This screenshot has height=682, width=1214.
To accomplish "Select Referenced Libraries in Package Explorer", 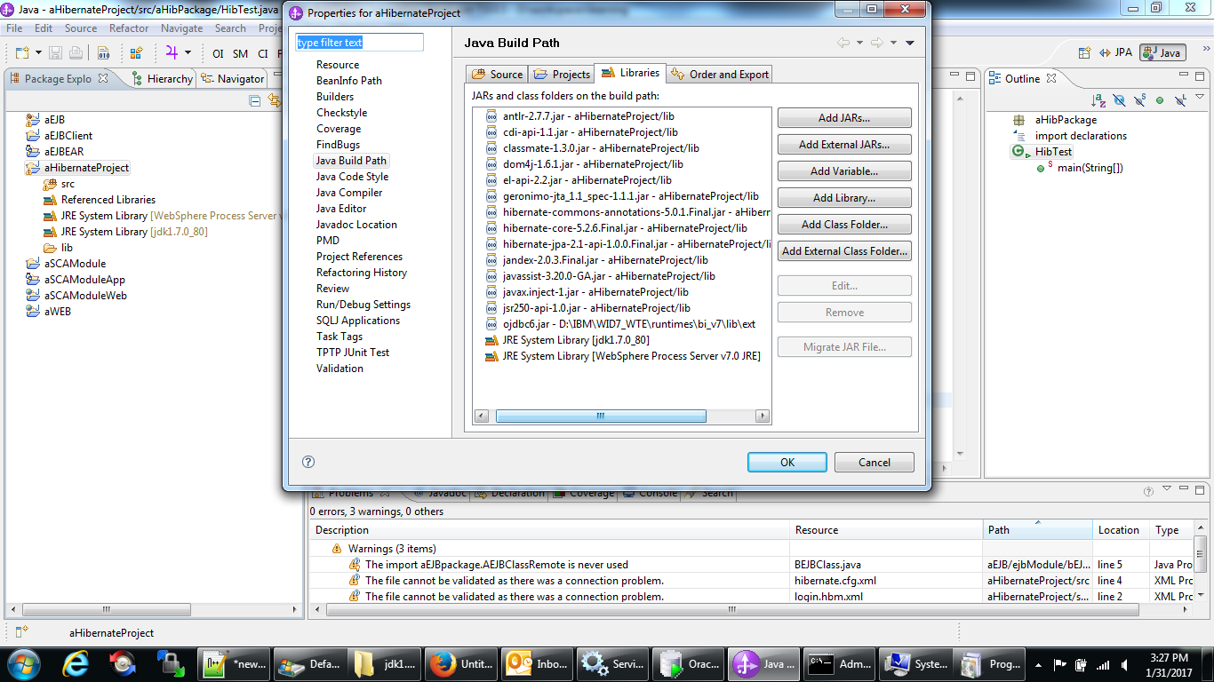I will point(108,200).
